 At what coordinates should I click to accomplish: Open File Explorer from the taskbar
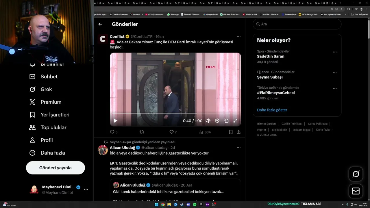169,205
